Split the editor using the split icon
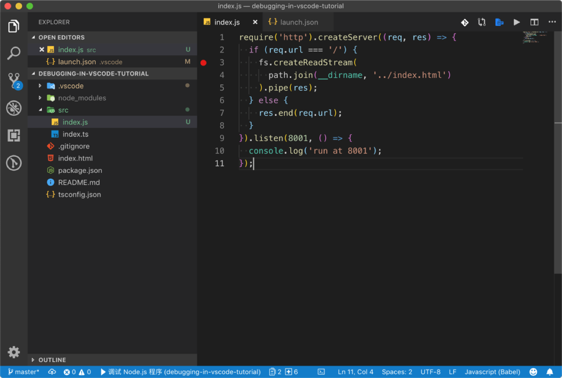The height and width of the screenshot is (378, 562). click(x=534, y=22)
